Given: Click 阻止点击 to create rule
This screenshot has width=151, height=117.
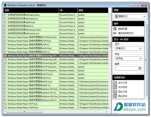Looking at the screenshot, I should click(123, 96).
